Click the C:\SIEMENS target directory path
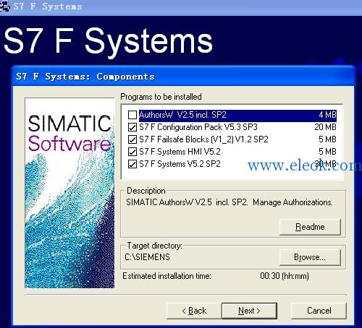Viewport: 362px width, 328px height. click(x=147, y=257)
